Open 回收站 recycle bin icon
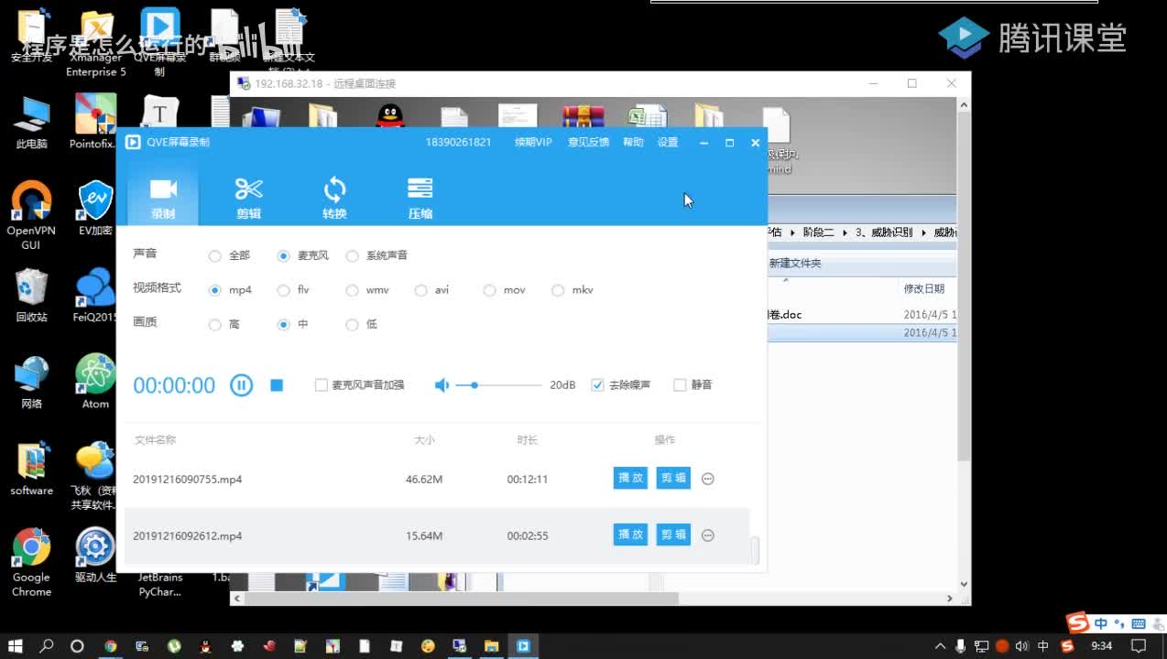1167x659 pixels. coord(31,296)
